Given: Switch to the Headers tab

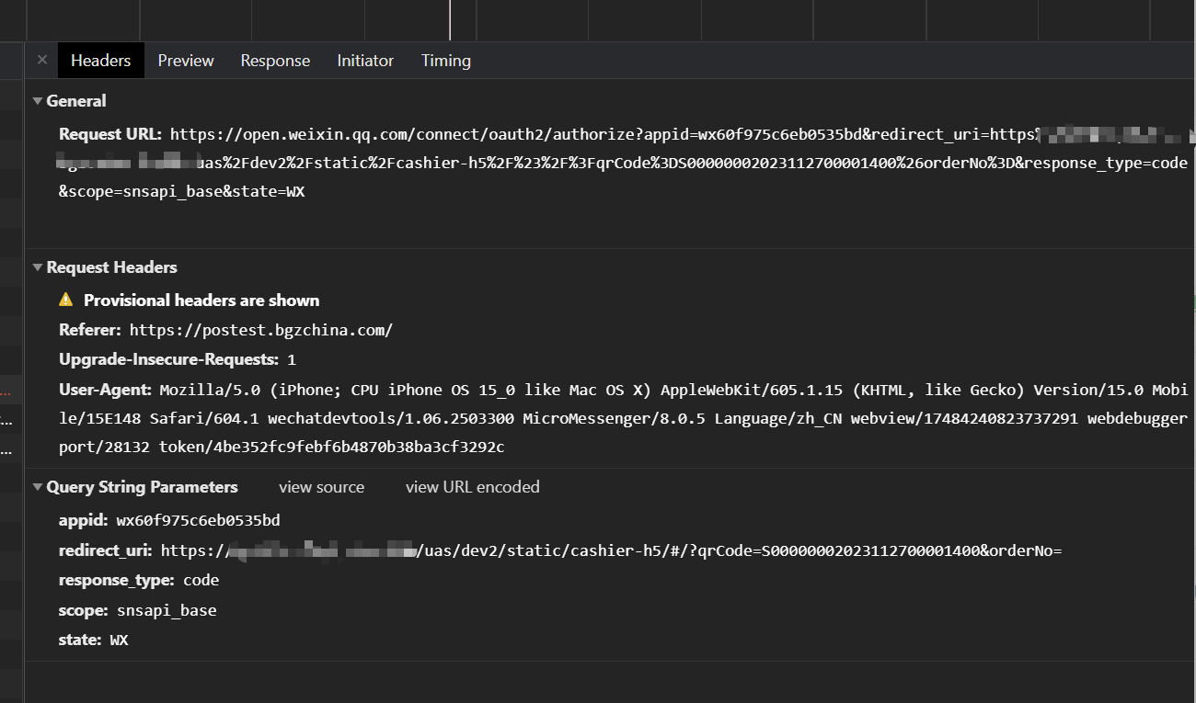Looking at the screenshot, I should coord(101,61).
